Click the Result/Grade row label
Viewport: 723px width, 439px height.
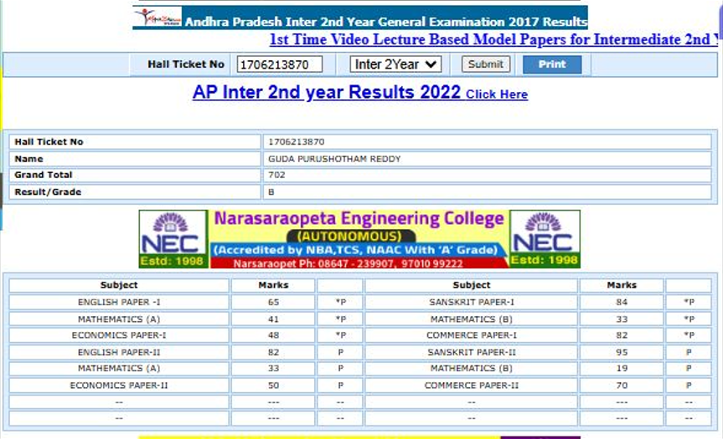(x=48, y=191)
